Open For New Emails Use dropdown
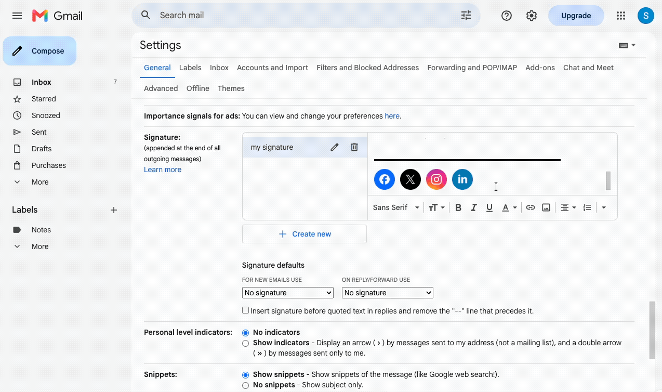 288,293
